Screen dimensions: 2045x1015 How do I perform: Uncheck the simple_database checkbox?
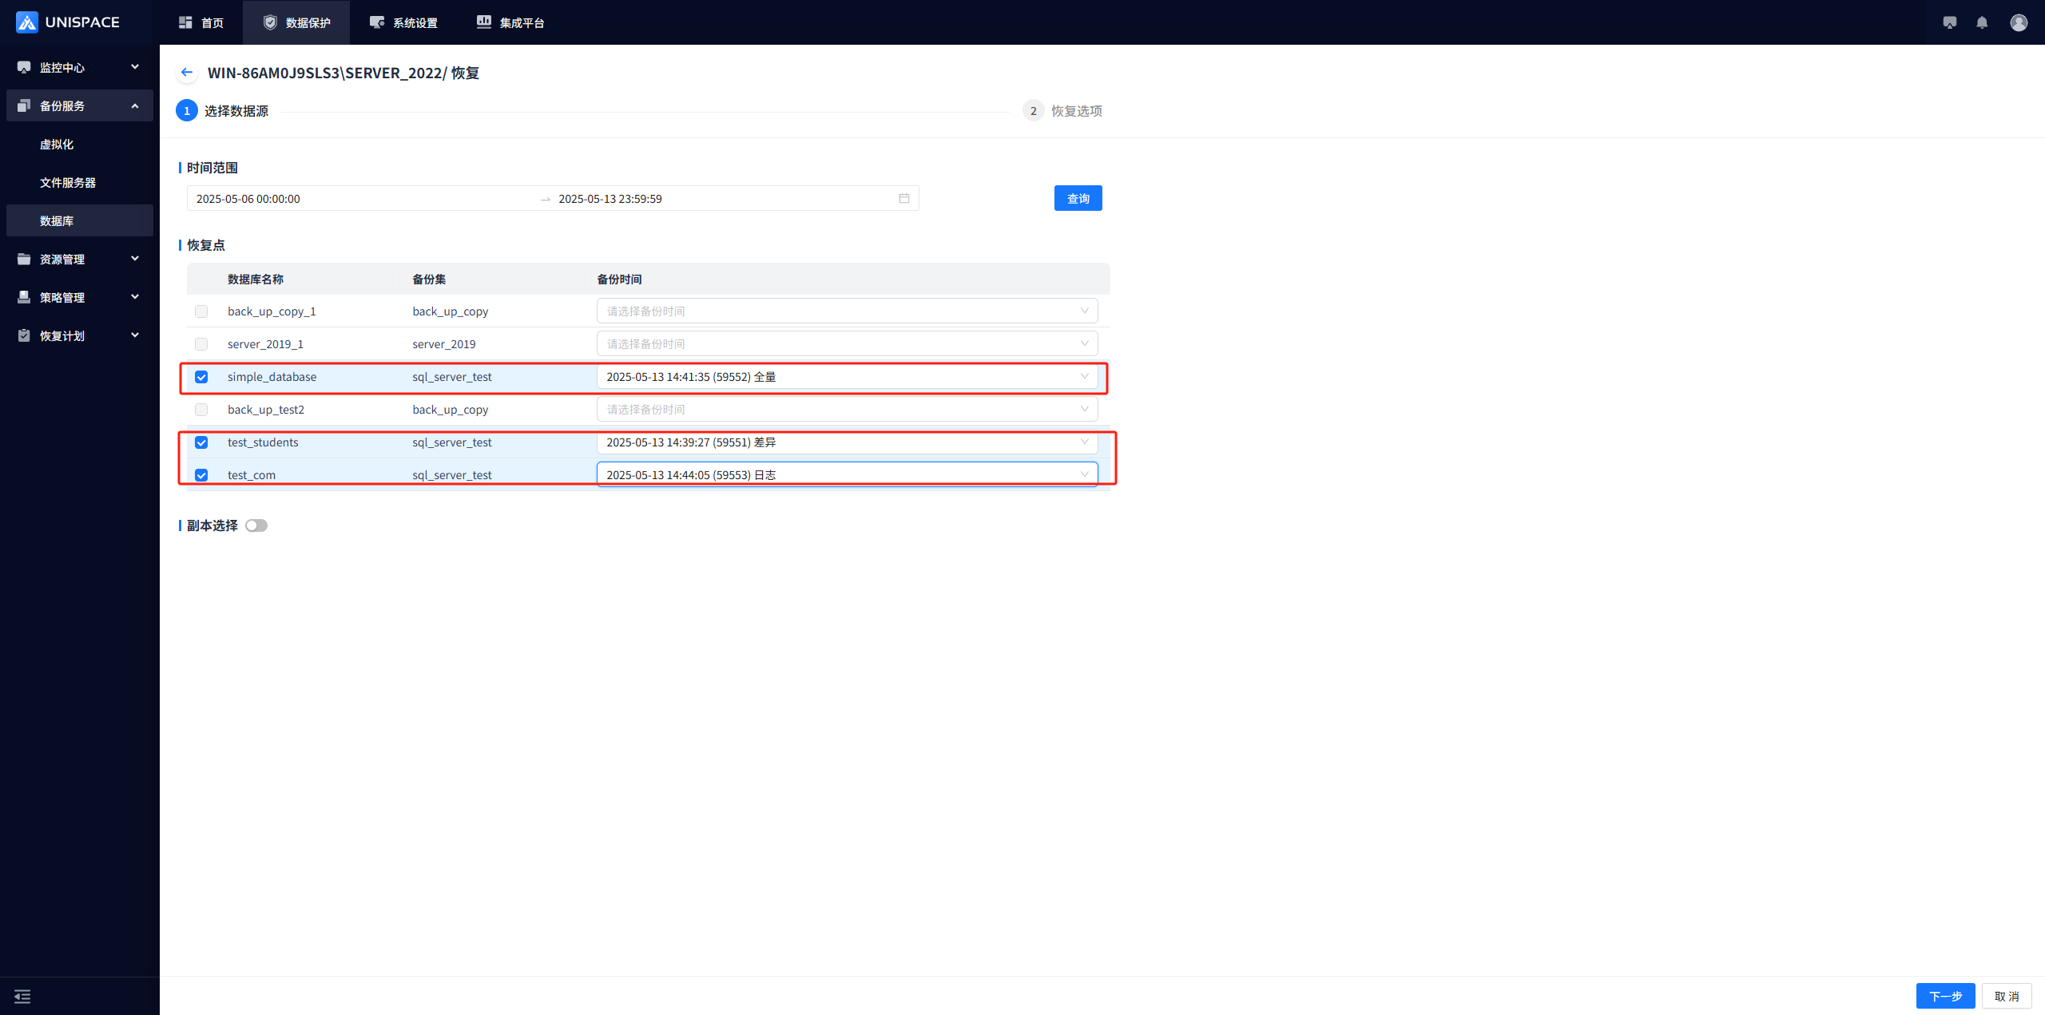(x=201, y=377)
